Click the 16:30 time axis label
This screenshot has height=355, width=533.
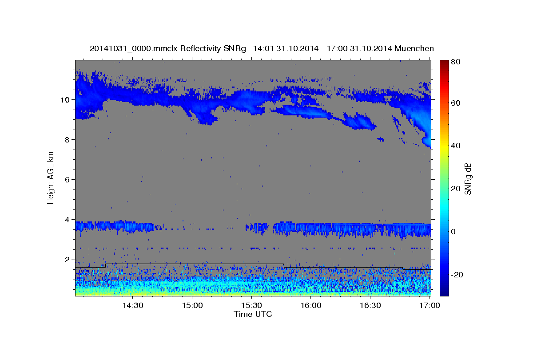point(370,305)
